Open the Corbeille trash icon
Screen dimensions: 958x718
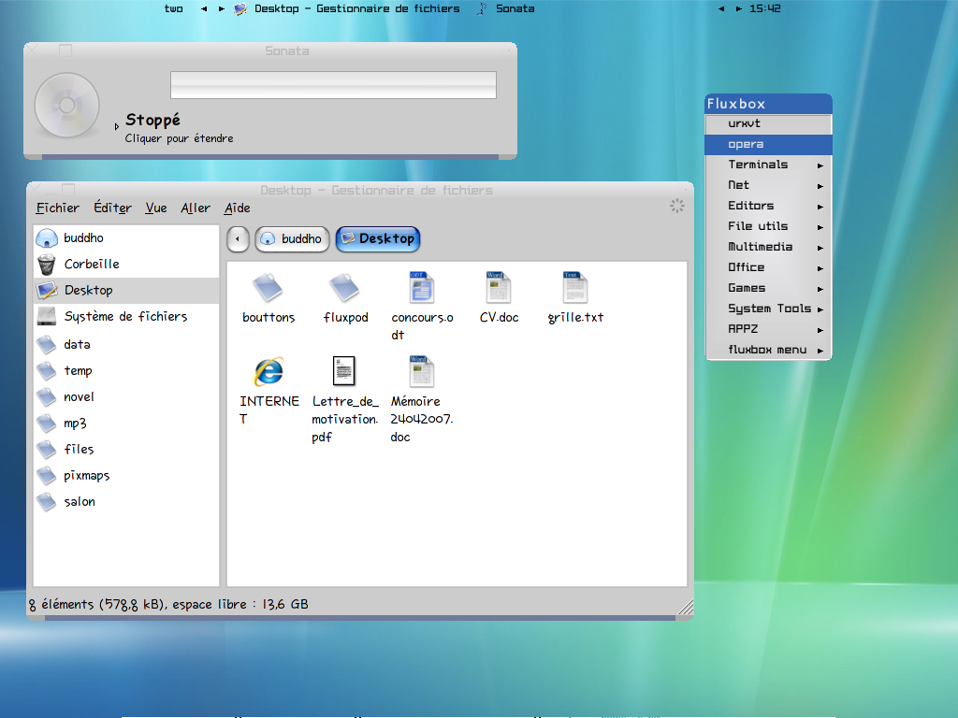[47, 265]
